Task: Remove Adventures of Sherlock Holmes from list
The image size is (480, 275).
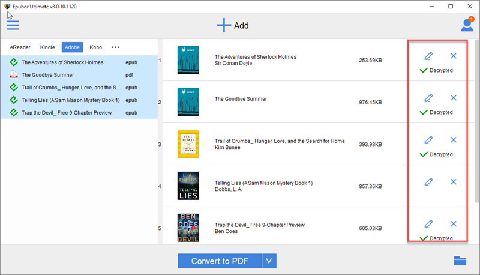Action: click(454, 56)
